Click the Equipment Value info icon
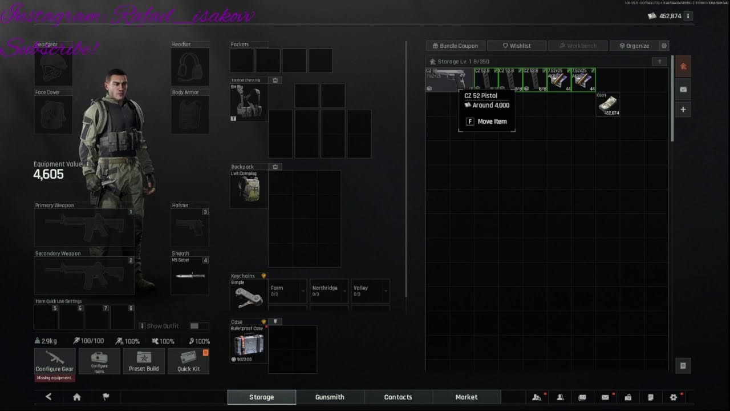 [88, 164]
